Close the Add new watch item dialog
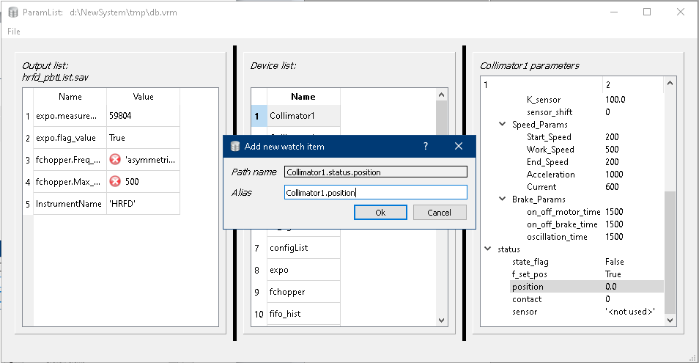 [x=459, y=146]
